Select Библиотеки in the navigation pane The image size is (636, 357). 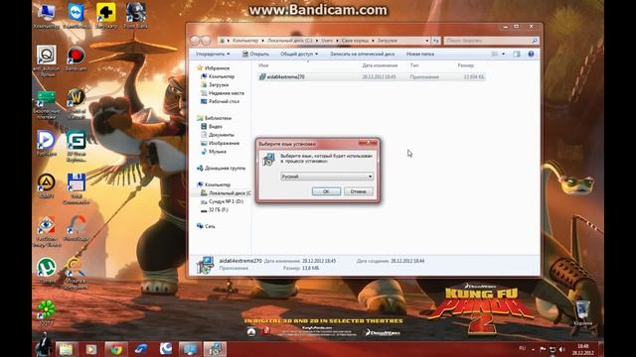pos(215,118)
